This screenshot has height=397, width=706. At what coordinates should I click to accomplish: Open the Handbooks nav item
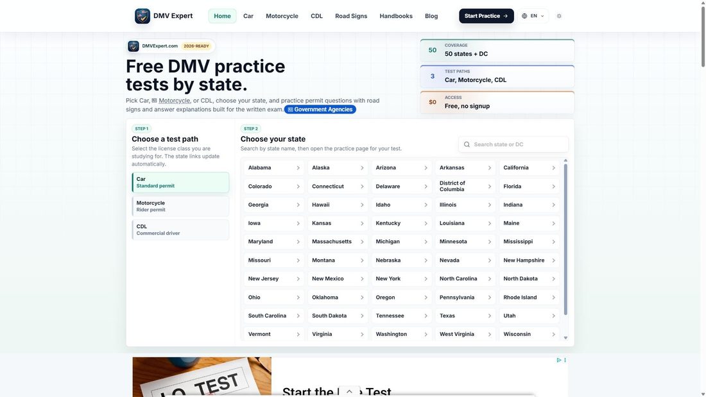click(396, 16)
